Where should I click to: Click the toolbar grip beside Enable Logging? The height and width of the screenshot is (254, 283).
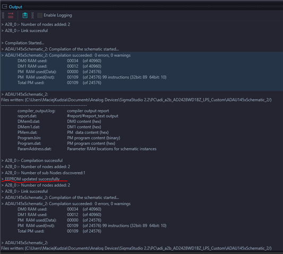(x=32, y=15)
